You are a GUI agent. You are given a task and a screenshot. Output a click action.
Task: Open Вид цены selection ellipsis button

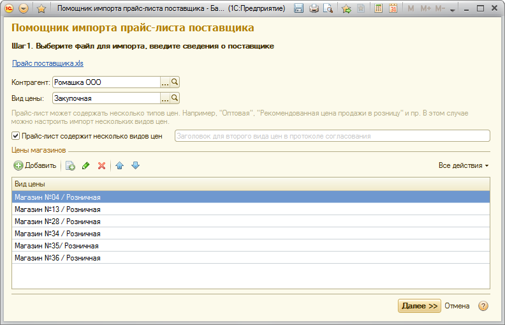click(165, 98)
